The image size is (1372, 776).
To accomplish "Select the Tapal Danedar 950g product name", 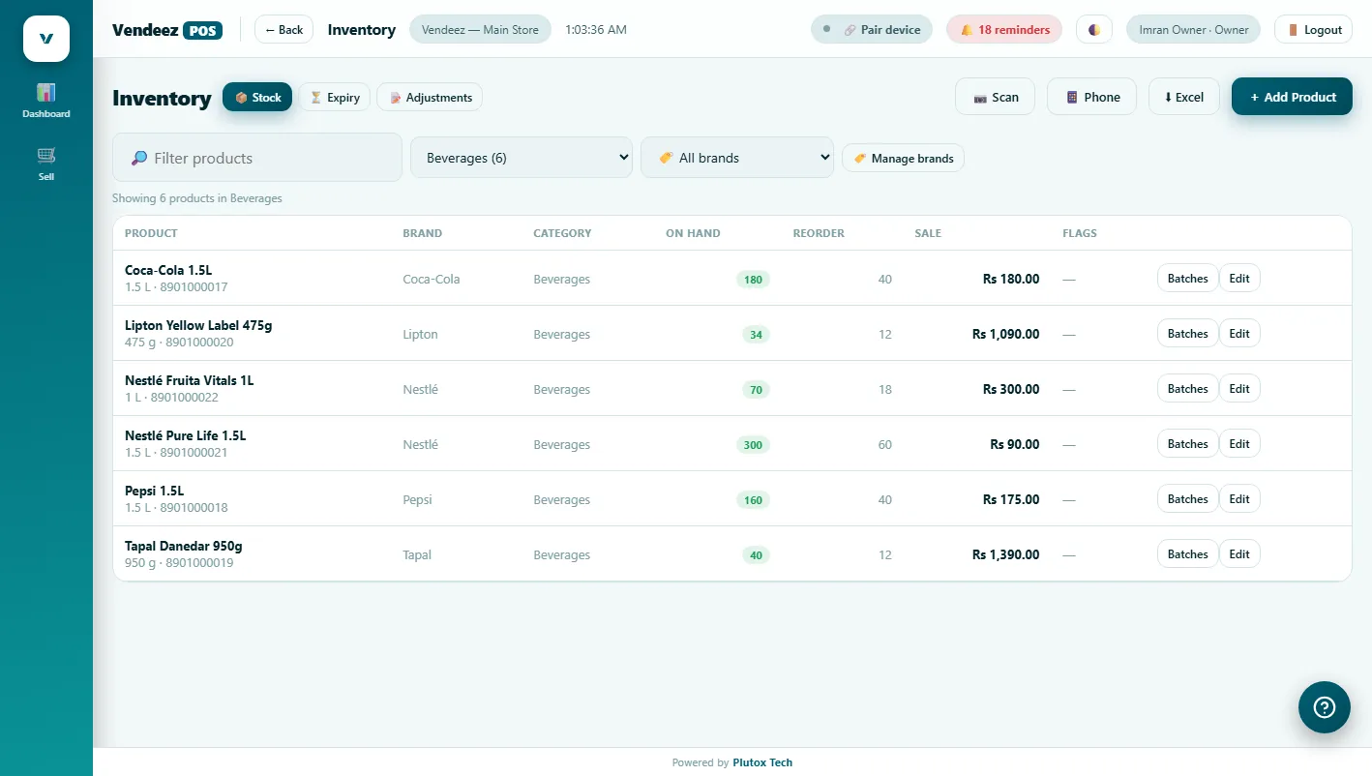I will (184, 547).
